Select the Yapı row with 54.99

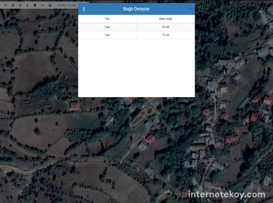pyautogui.click(x=136, y=27)
